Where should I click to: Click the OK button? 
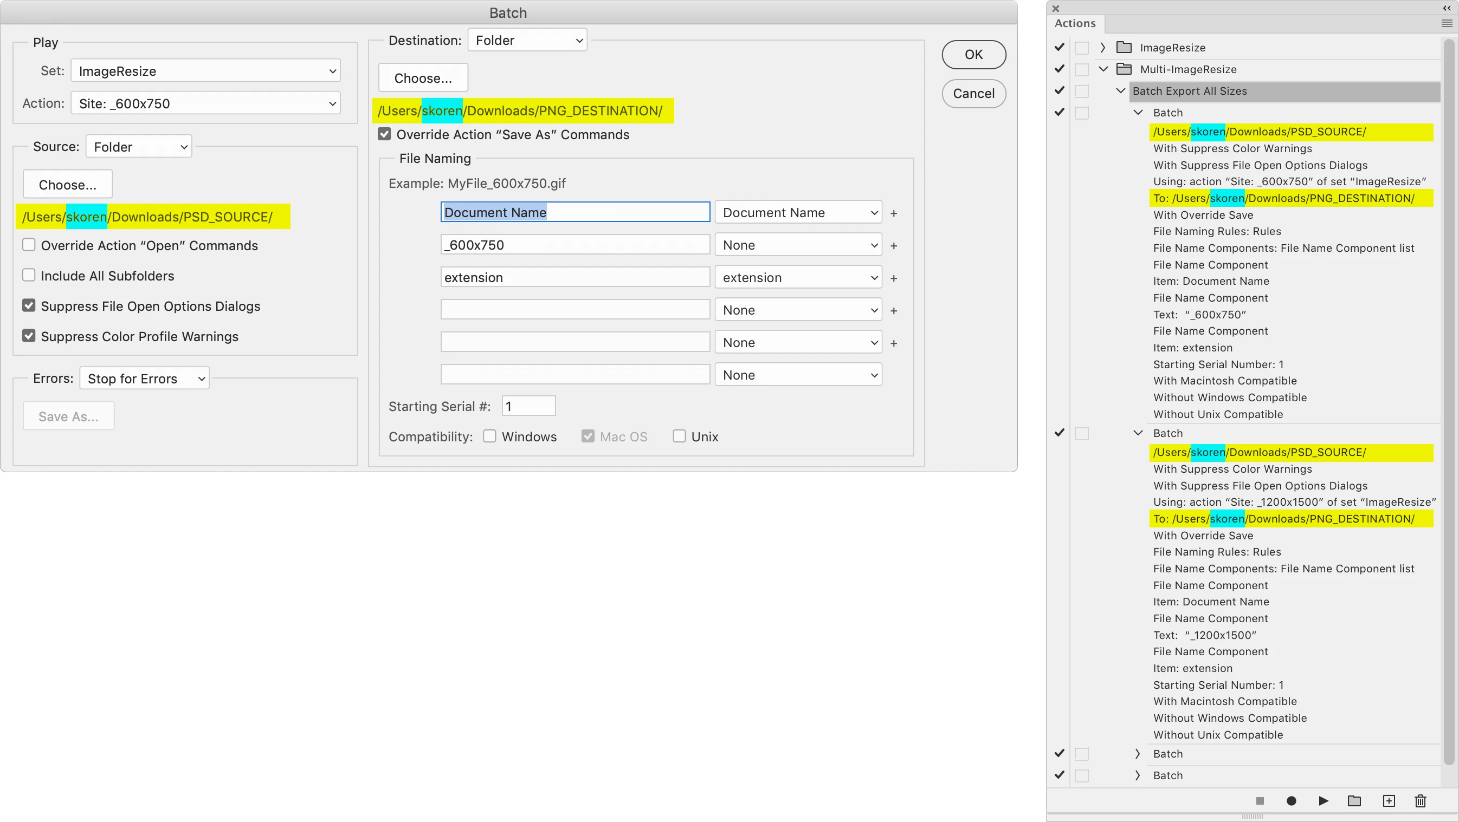pos(973,54)
